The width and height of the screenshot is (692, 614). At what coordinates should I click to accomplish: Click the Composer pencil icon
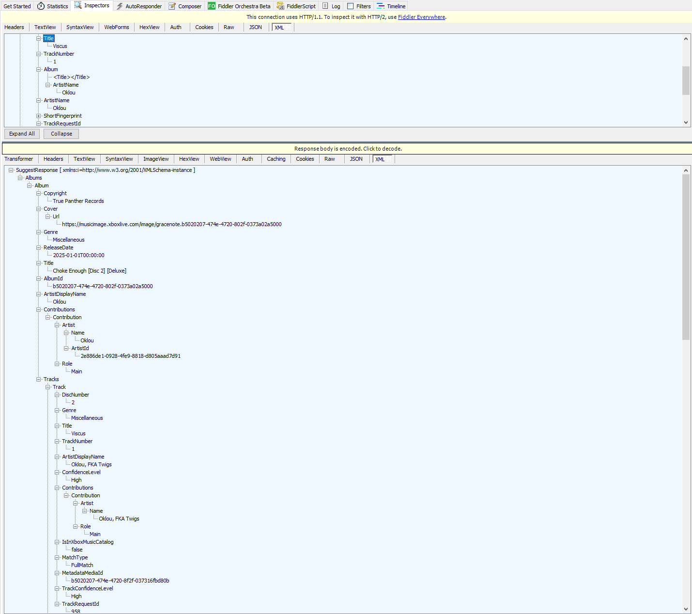click(172, 6)
